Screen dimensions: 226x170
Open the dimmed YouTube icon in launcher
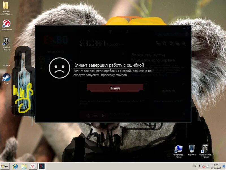pos(184,43)
